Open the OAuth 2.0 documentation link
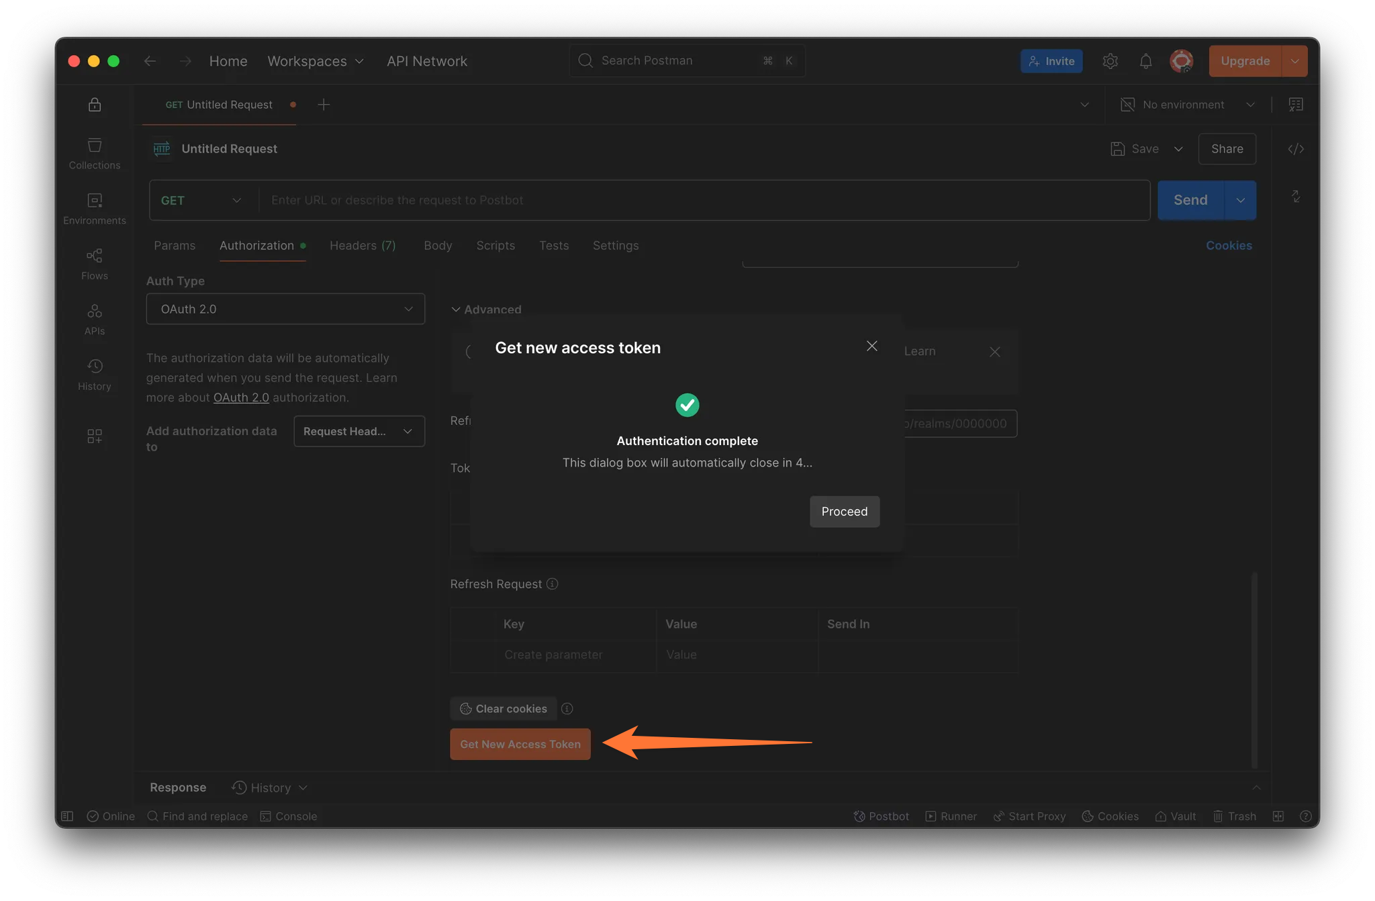 click(241, 397)
